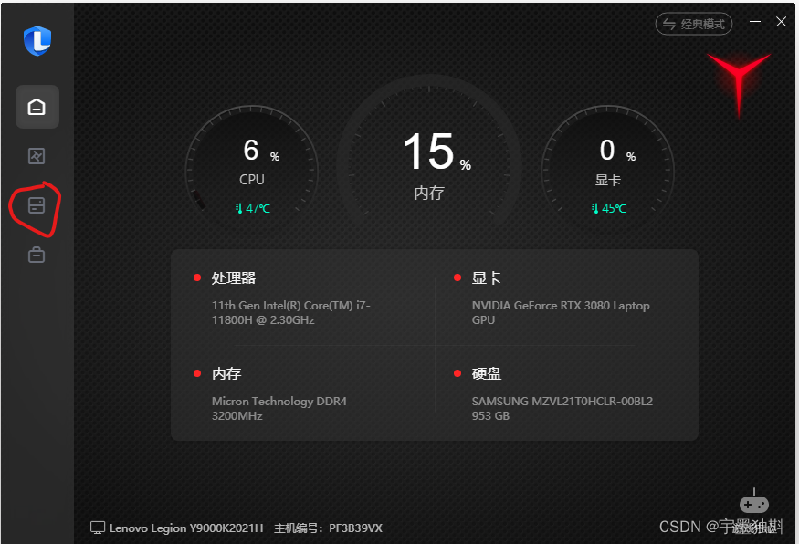Click the GPU temperature 45℃ reading
The image size is (799, 544).
(x=609, y=208)
